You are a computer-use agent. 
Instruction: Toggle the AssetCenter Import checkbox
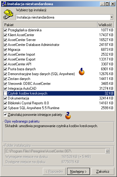pyautogui.click(x=5, y=54)
